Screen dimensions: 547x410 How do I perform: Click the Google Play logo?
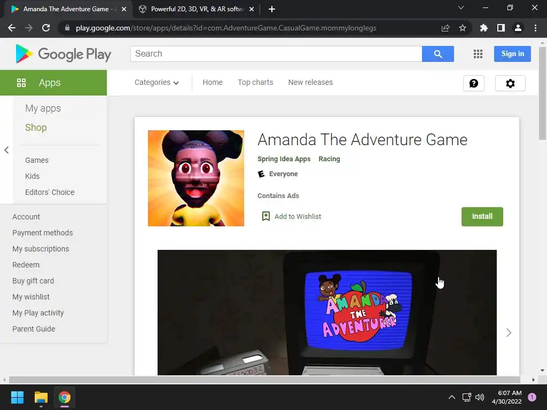click(x=64, y=54)
